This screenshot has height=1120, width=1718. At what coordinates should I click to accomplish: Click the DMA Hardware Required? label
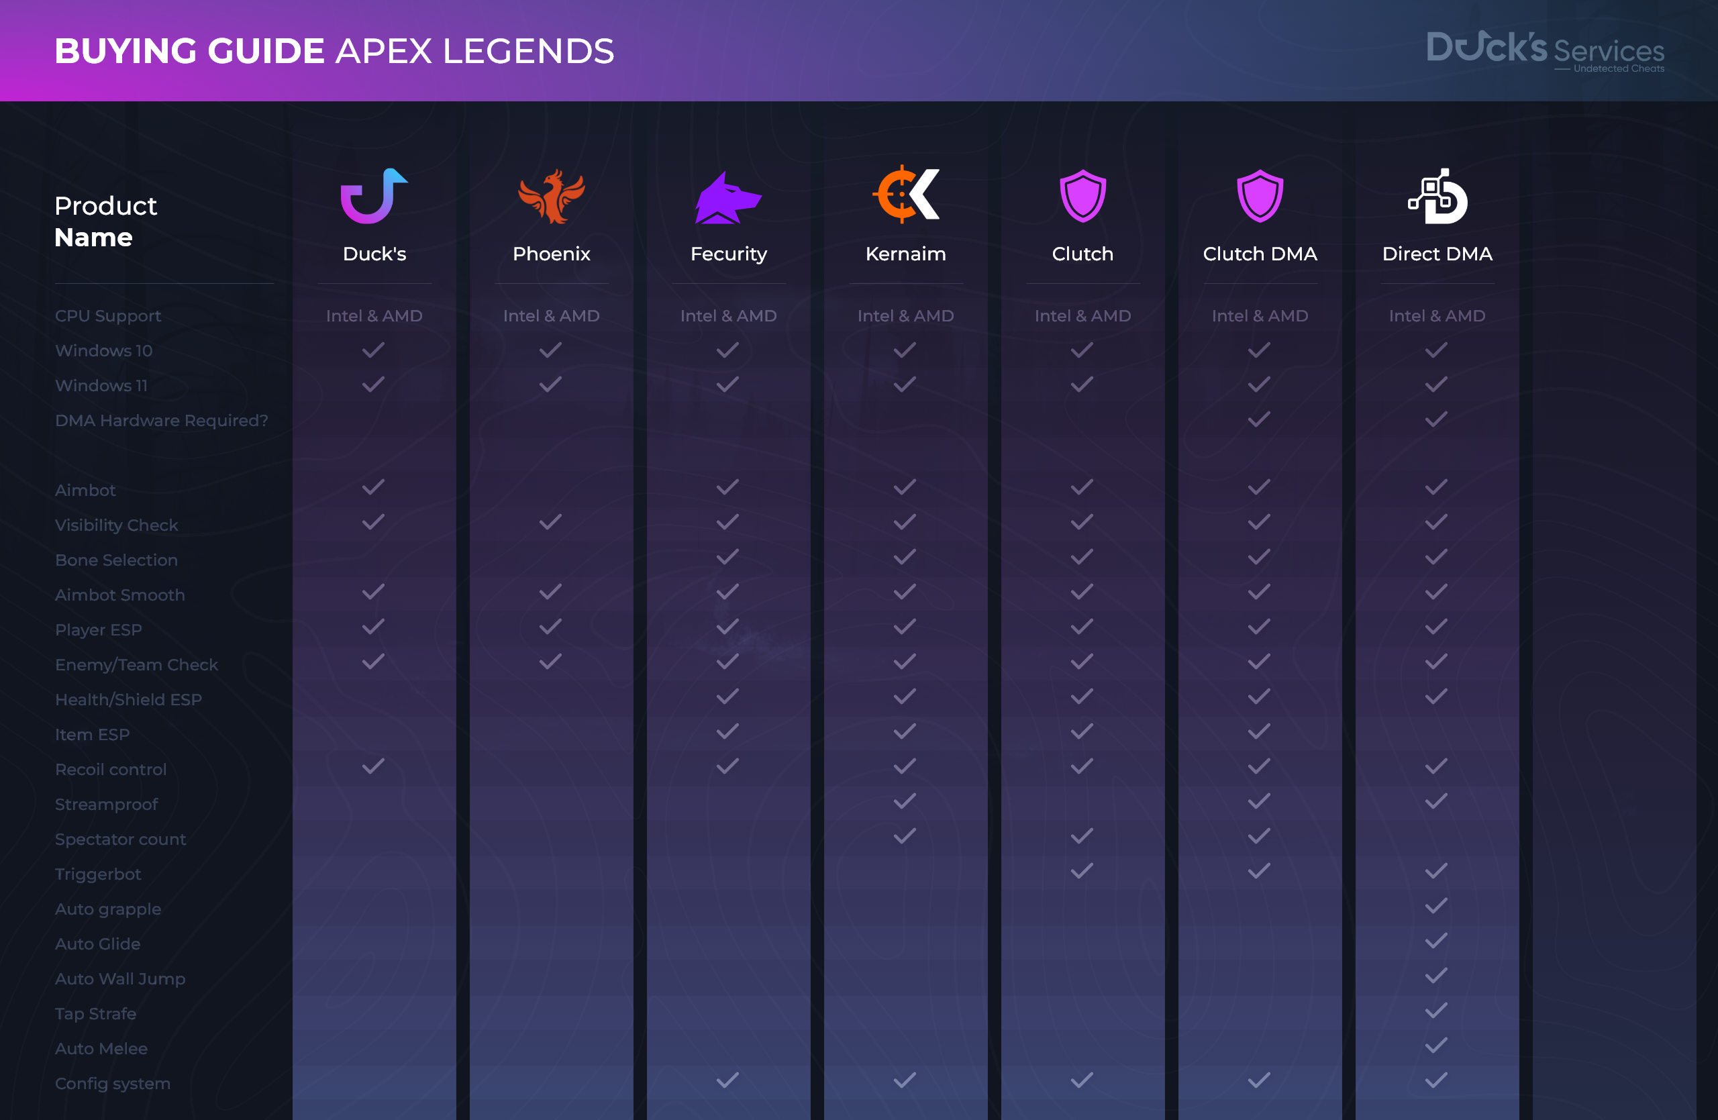162,420
